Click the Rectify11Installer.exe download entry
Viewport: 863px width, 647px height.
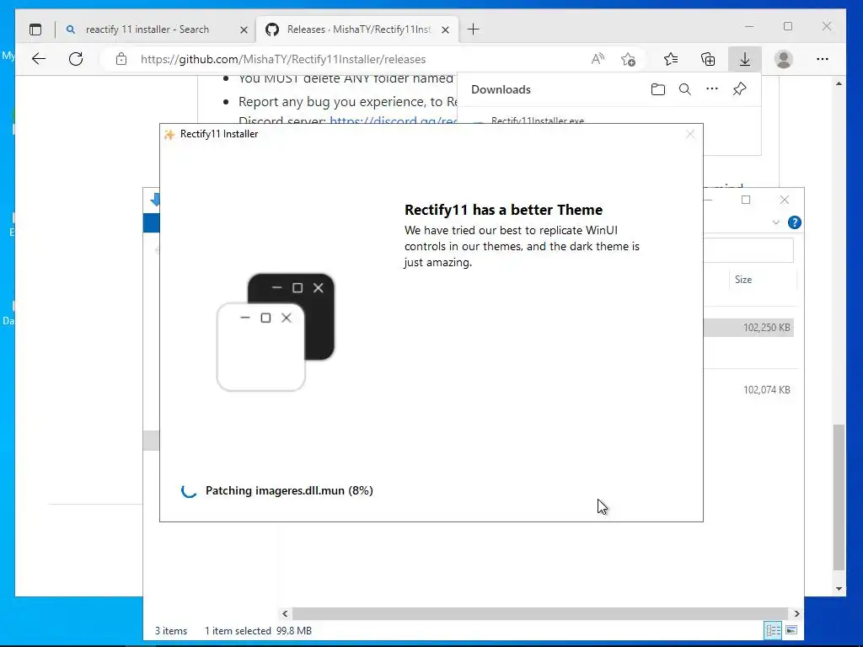click(x=538, y=120)
